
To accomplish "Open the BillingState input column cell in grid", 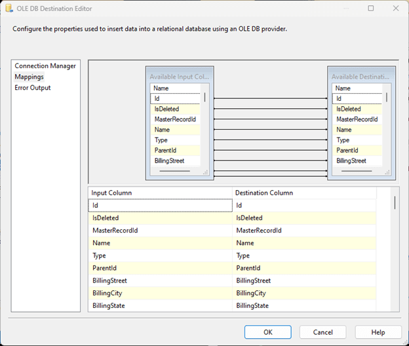I will point(160,305).
